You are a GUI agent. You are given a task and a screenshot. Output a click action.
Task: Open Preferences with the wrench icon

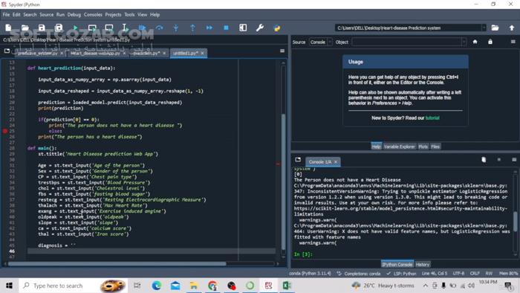click(260, 28)
